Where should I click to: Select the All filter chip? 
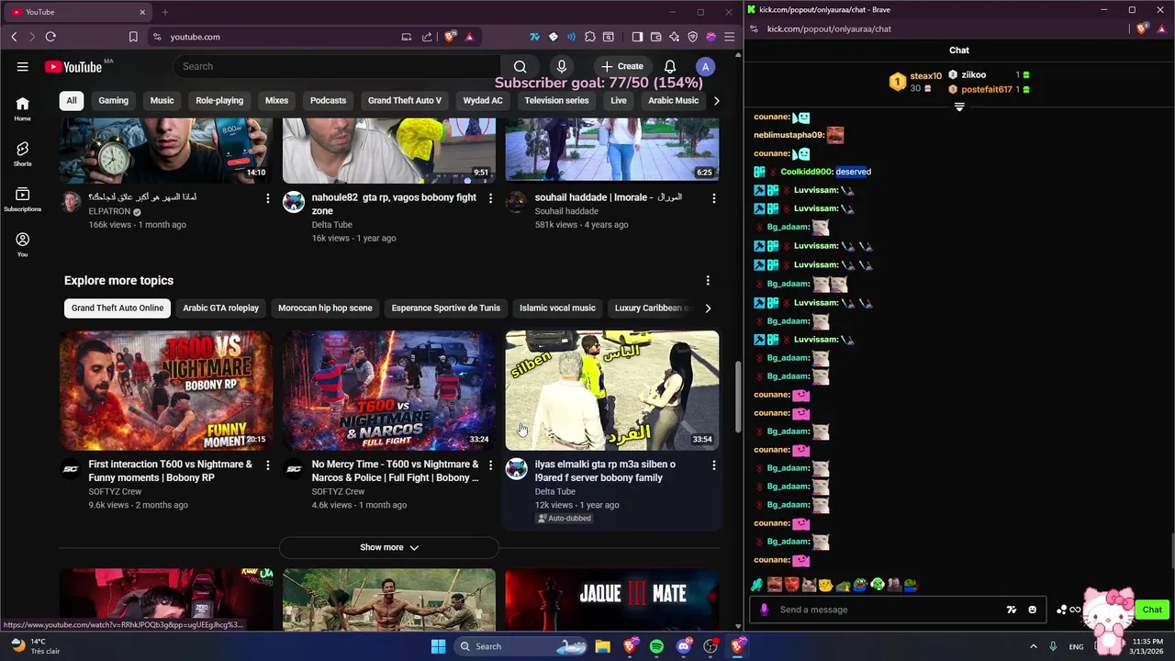point(72,100)
